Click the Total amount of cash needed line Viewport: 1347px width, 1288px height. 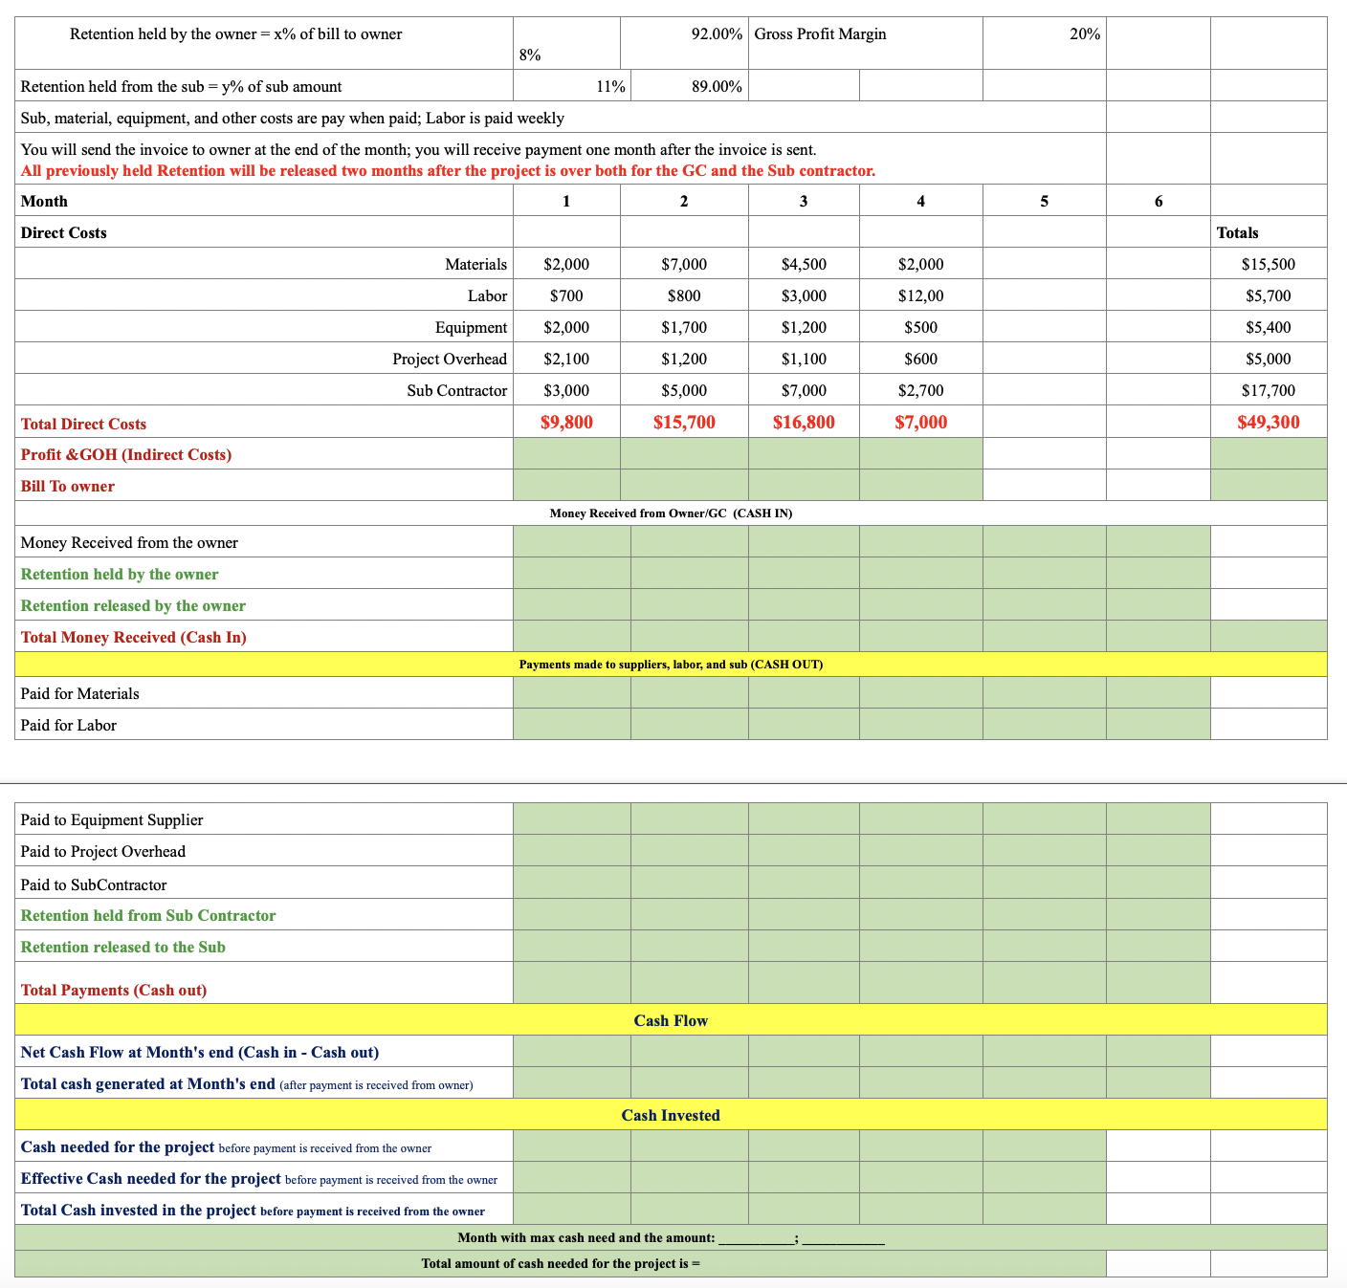561,1263
